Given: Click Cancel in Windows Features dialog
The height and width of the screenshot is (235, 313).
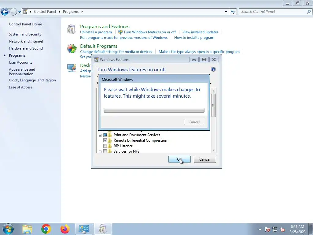Looking at the screenshot, I should point(205,159).
